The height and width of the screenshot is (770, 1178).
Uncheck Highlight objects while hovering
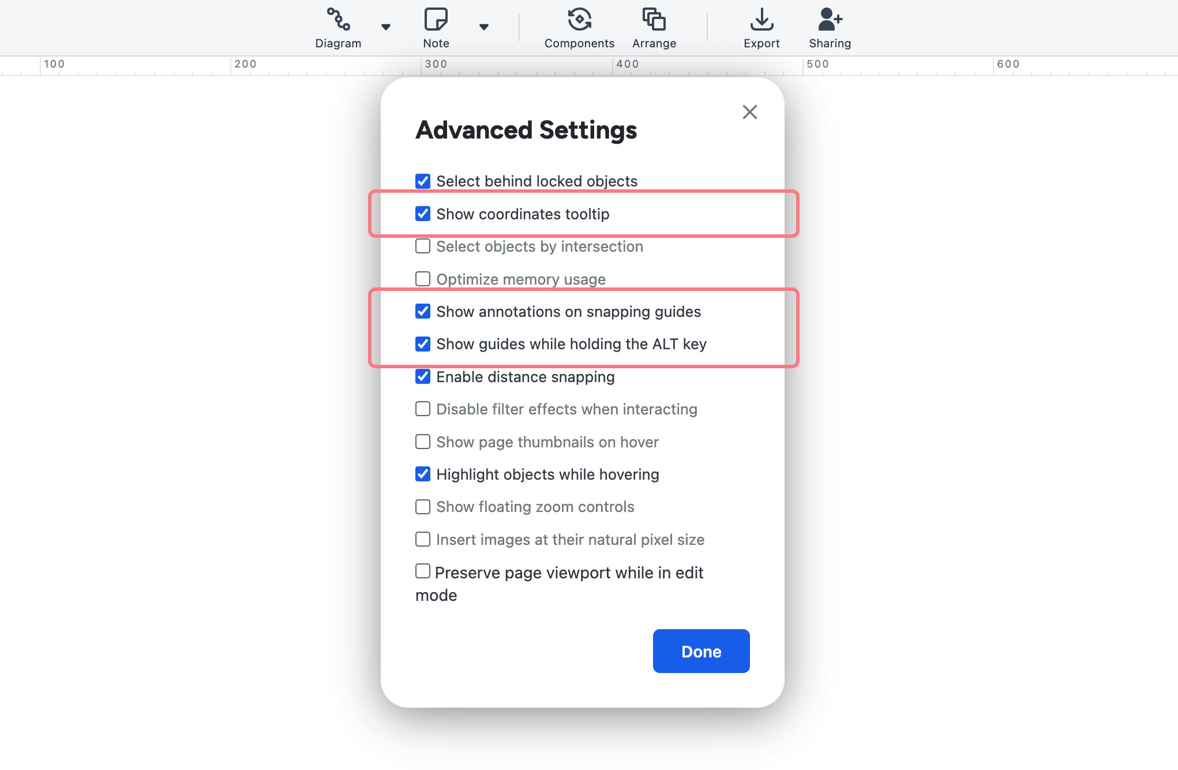(x=423, y=474)
